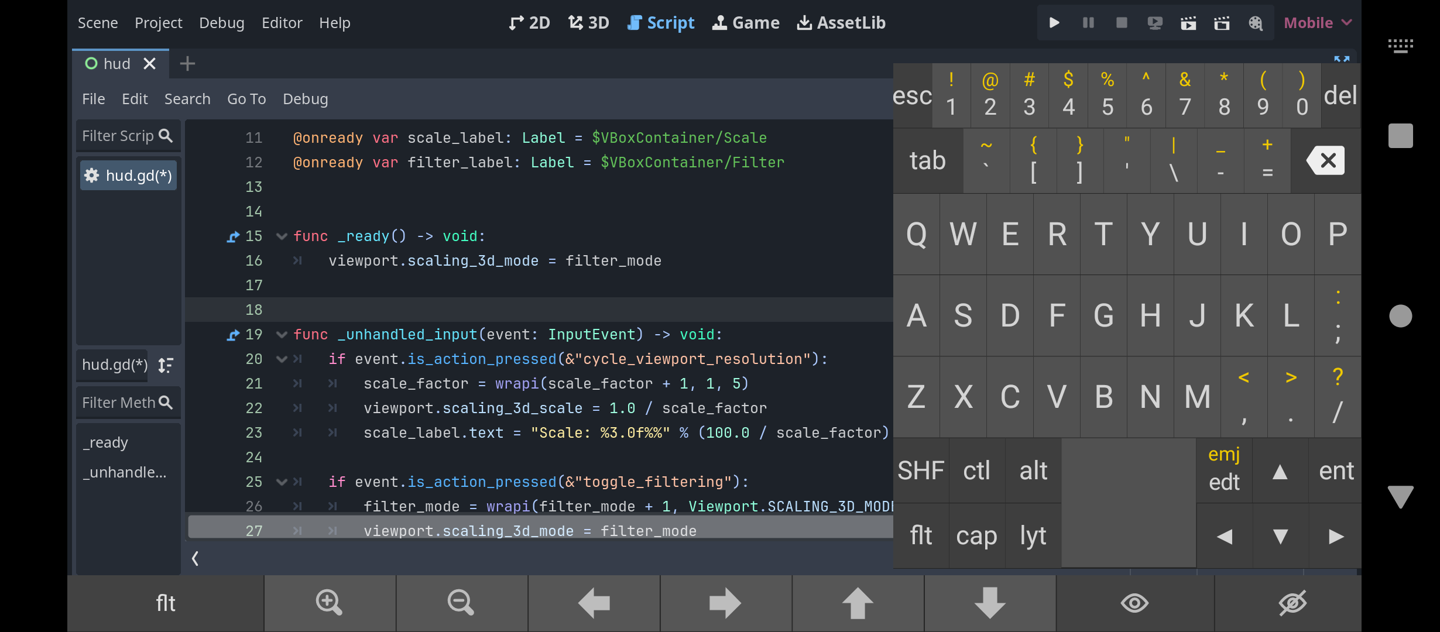The width and height of the screenshot is (1440, 632).
Task: Add a new scene tab
Action: 187,63
